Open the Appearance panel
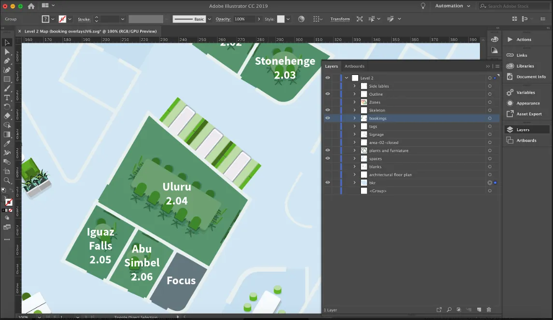This screenshot has height=320, width=553. point(526,103)
